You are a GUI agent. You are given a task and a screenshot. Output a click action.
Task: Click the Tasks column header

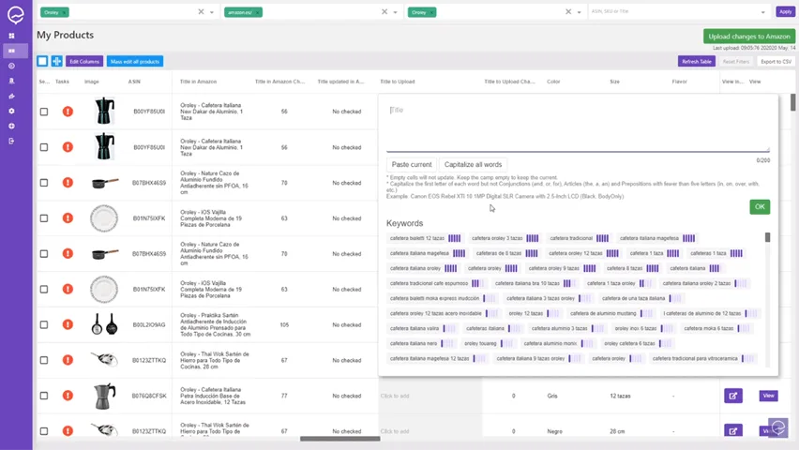point(62,82)
